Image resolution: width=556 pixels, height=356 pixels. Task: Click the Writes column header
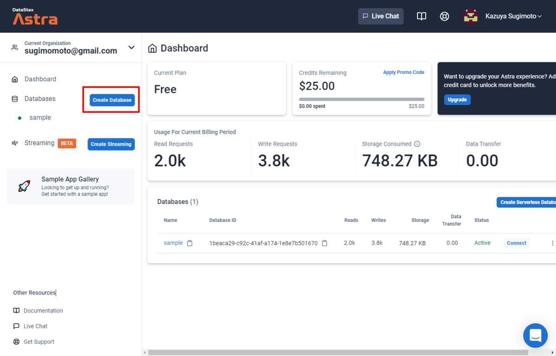[379, 221]
